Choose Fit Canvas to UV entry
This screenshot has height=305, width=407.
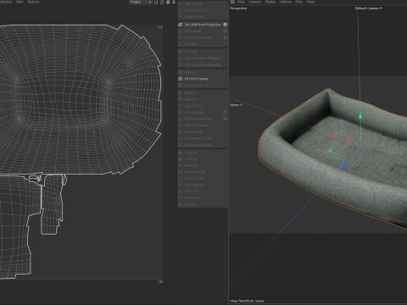(x=203, y=85)
